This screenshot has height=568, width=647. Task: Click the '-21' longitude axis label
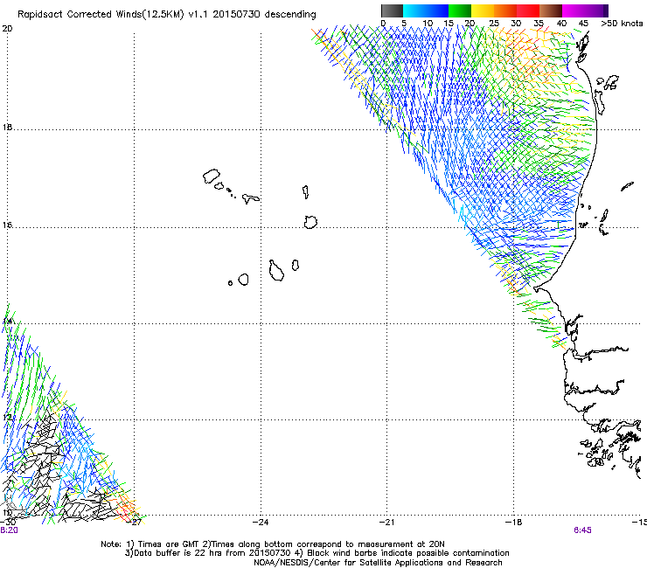pos(386,522)
